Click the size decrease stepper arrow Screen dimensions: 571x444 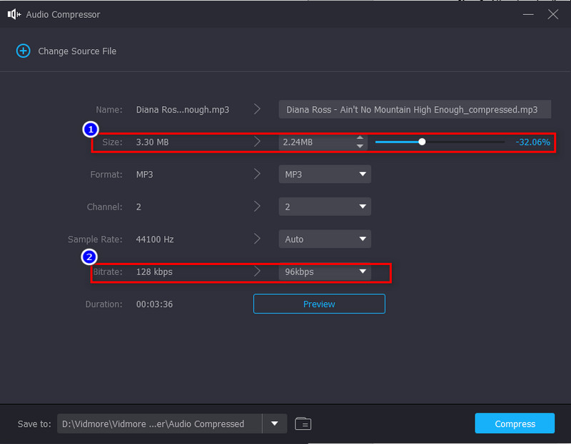(x=360, y=145)
